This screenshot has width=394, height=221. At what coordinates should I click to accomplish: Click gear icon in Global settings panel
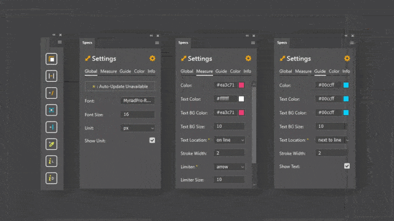pyautogui.click(x=152, y=58)
